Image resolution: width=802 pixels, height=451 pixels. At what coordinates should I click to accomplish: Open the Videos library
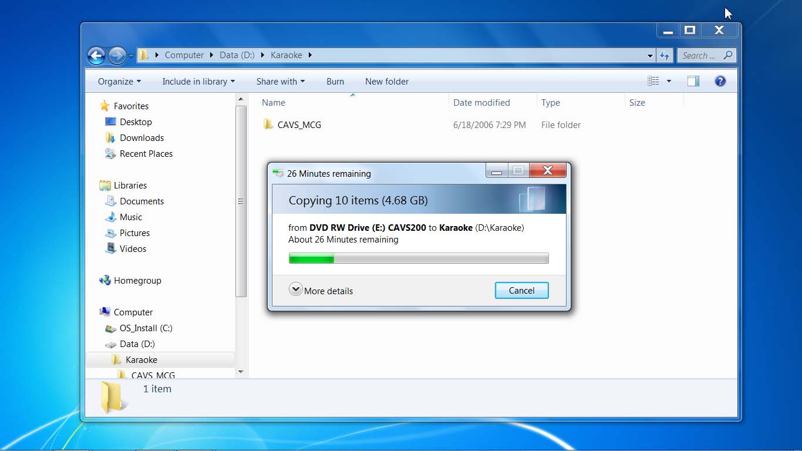coord(133,249)
